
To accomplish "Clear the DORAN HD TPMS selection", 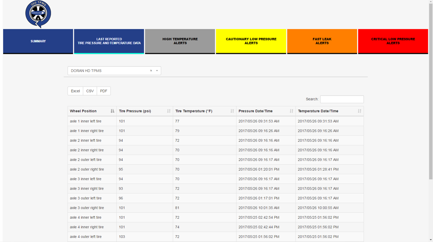I will click(151, 71).
